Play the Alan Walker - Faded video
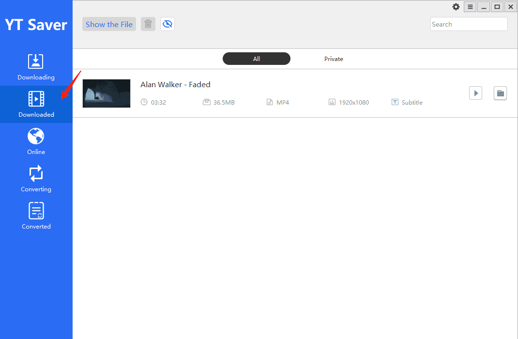Viewport: 518px width, 339px height. pyautogui.click(x=475, y=93)
